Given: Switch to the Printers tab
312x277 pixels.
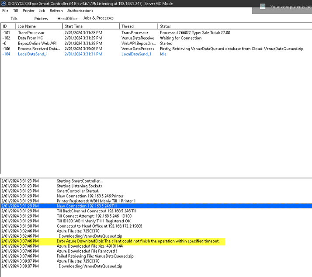Looking at the screenshot, I should click(x=41, y=19).
